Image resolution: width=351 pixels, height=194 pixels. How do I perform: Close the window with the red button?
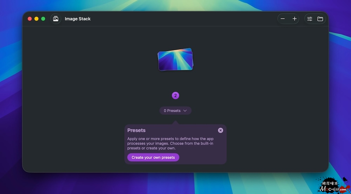(30, 19)
